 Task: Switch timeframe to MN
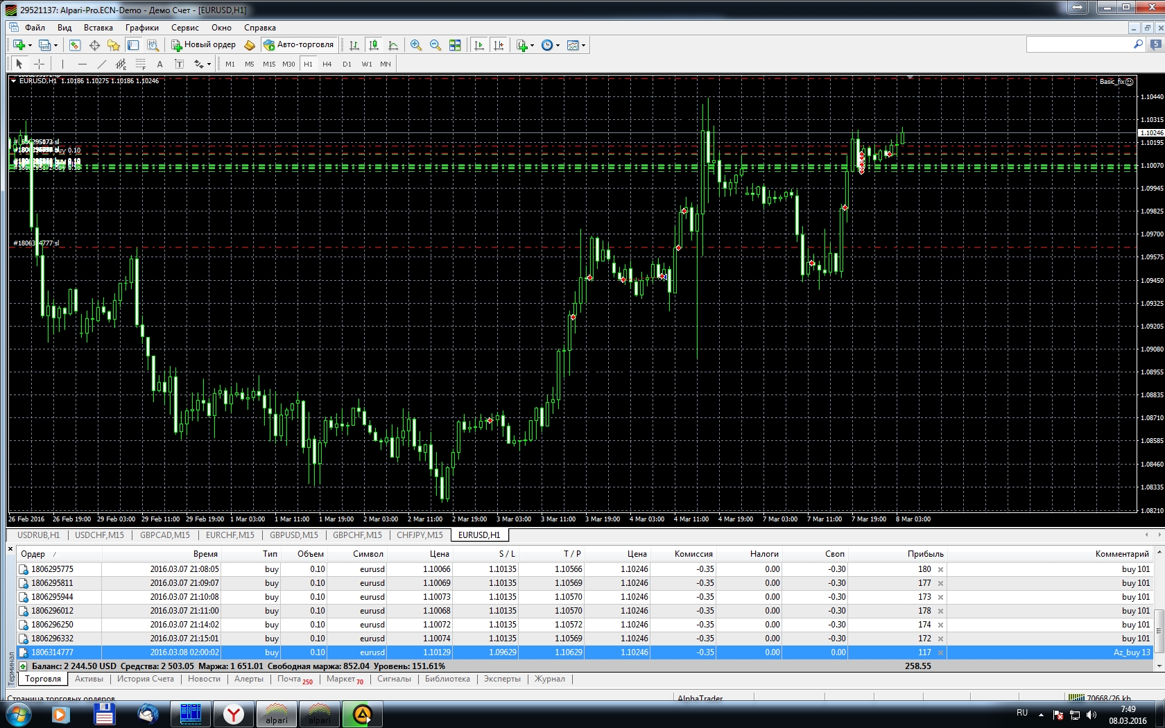386,64
